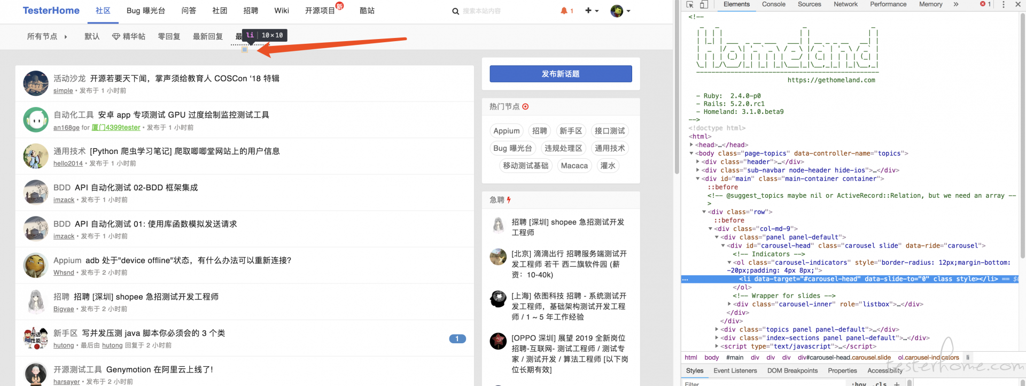Open imzack's profile link under BDD 02 topic
The width and height of the screenshot is (1026, 386).
64,200
